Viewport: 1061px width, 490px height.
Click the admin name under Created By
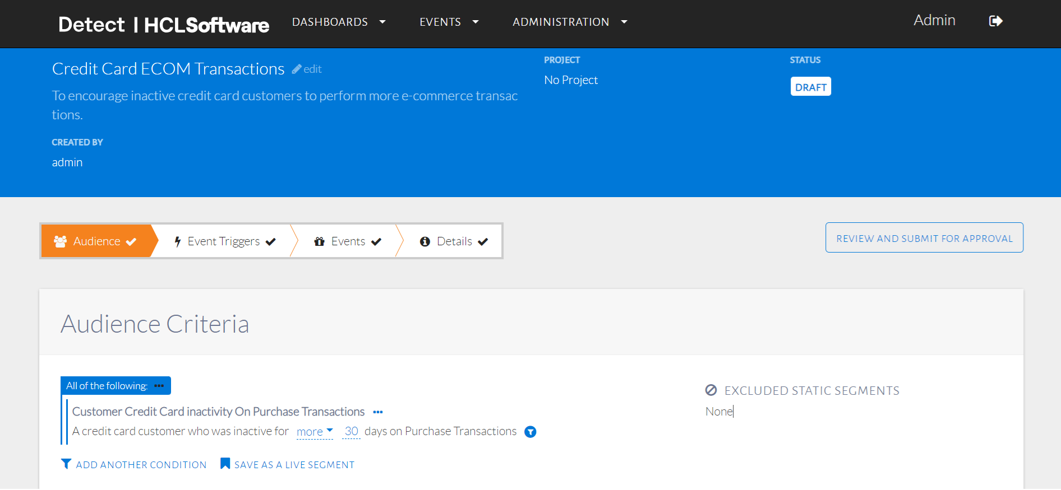[x=67, y=162]
